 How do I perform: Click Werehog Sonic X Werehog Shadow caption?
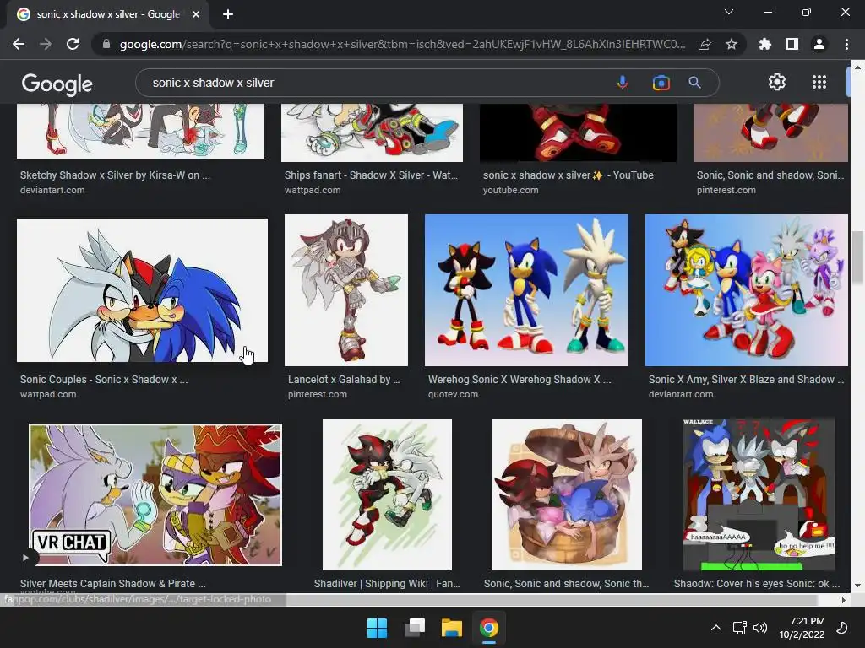point(520,380)
